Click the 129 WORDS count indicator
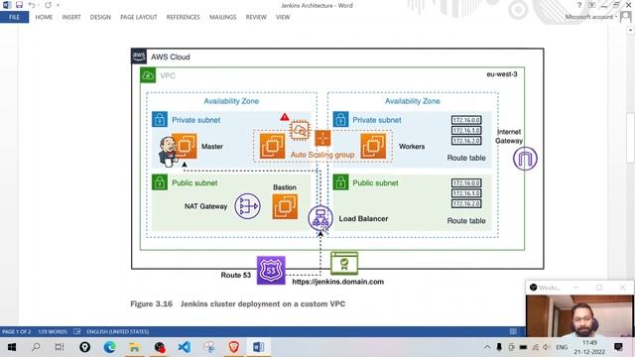The image size is (635, 357). tap(53, 331)
